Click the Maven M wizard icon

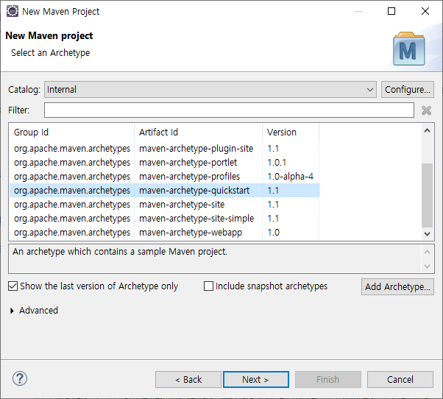[409, 49]
